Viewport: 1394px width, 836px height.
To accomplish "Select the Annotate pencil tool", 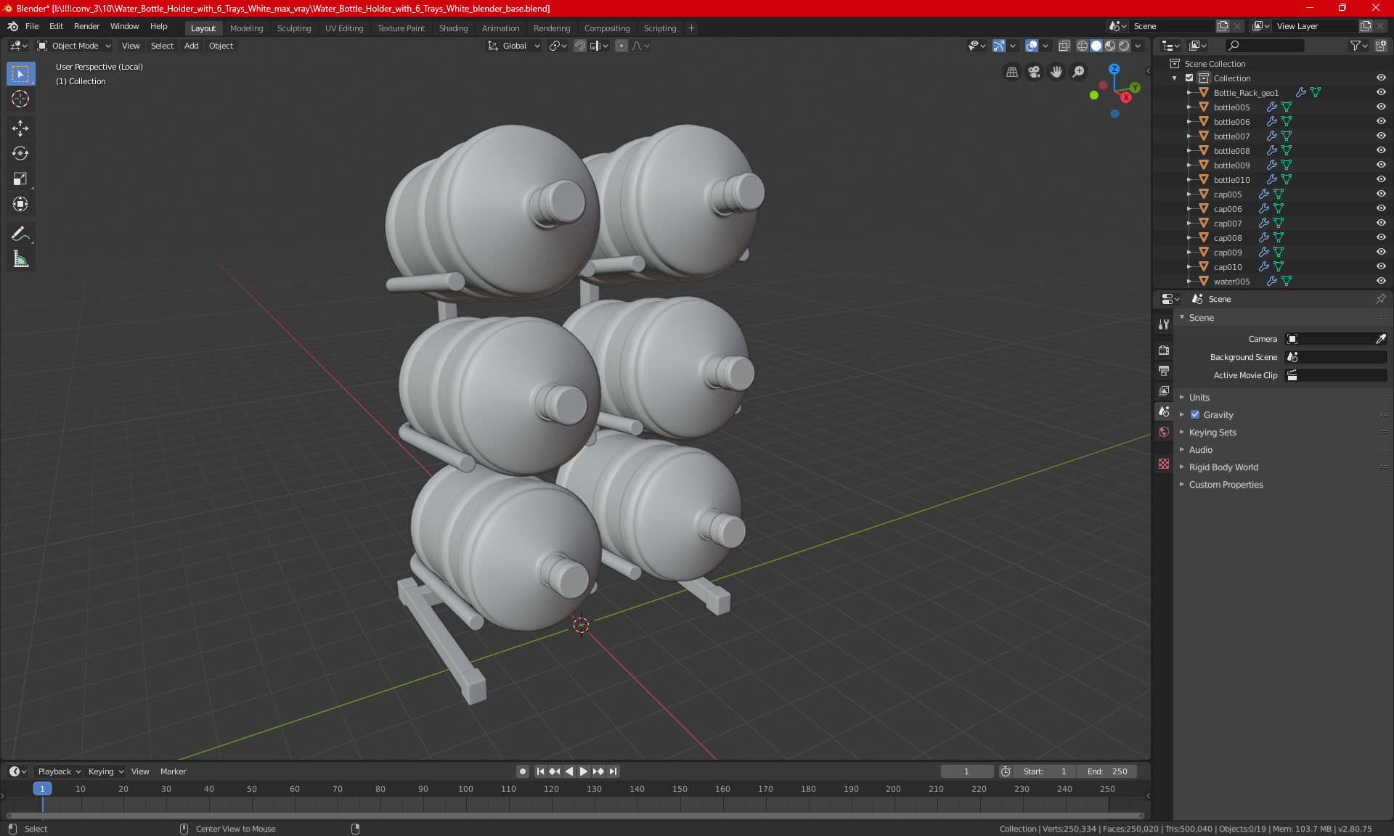I will click(20, 234).
